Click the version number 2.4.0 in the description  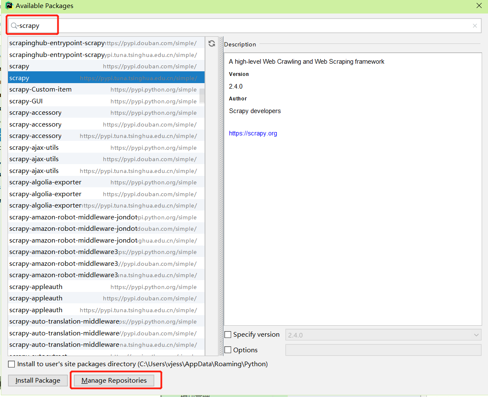tap(236, 86)
